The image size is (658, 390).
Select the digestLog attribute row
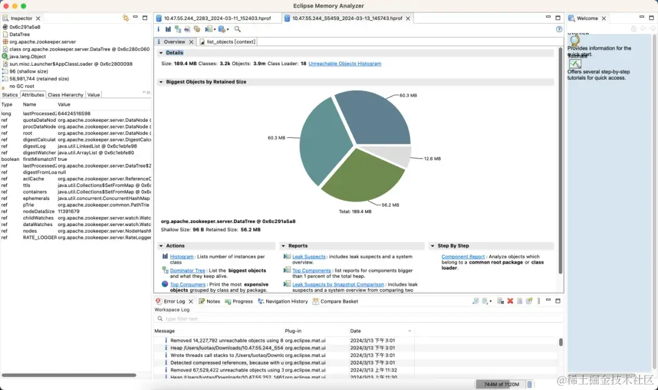76,146
